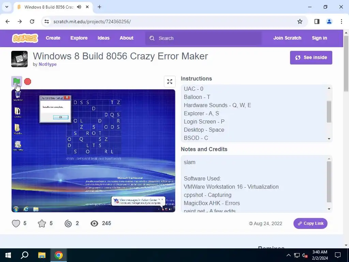Open the Windows Start menu
349x262 pixels.
8,255
